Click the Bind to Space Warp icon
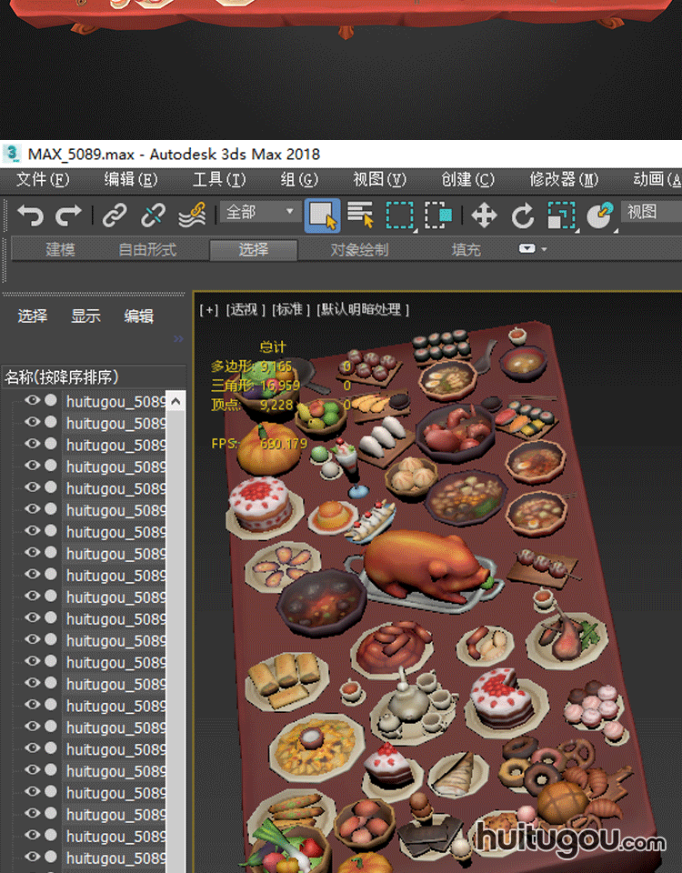682x873 pixels. pyautogui.click(x=192, y=216)
